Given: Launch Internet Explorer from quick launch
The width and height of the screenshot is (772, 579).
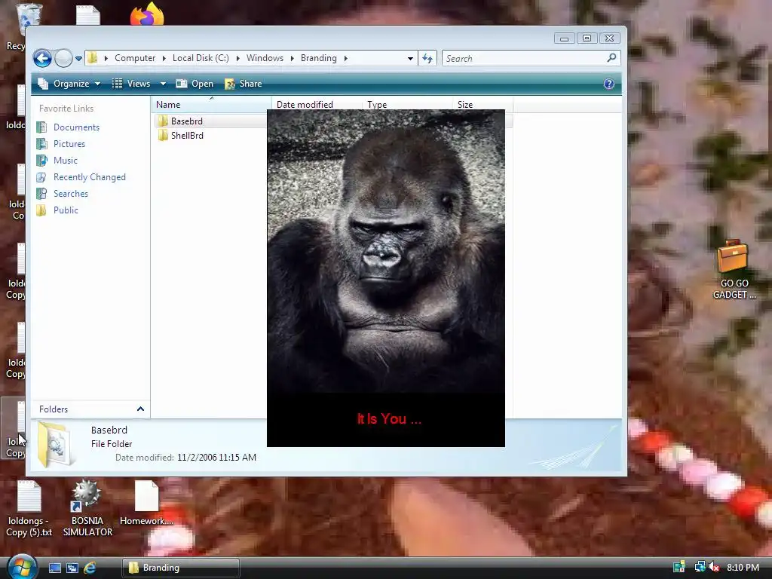Looking at the screenshot, I should (x=90, y=568).
